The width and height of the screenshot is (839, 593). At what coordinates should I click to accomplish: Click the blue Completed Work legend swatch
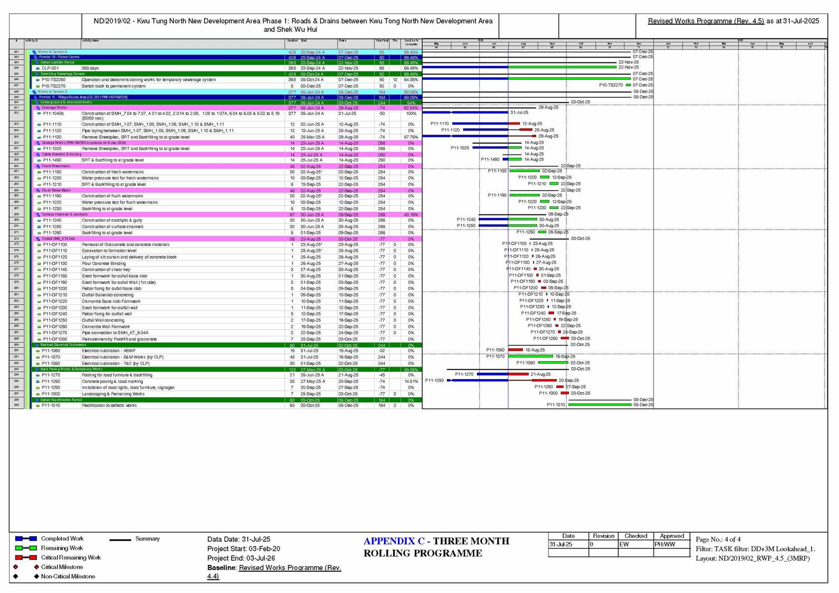click(26, 539)
